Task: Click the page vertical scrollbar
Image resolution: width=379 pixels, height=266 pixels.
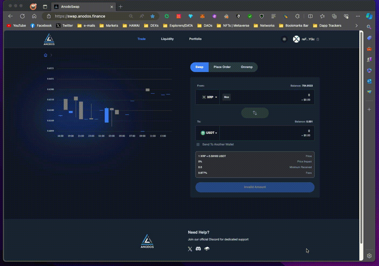Action: click(x=361, y=135)
